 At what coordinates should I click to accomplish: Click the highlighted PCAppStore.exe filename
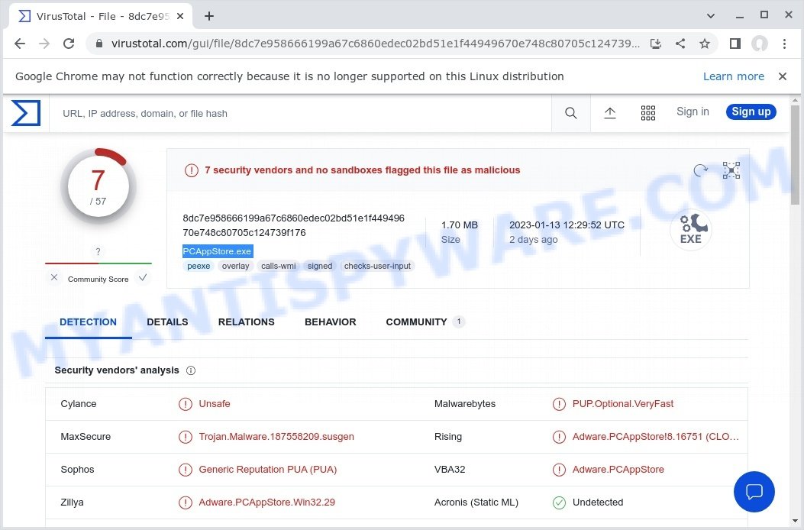click(x=218, y=251)
